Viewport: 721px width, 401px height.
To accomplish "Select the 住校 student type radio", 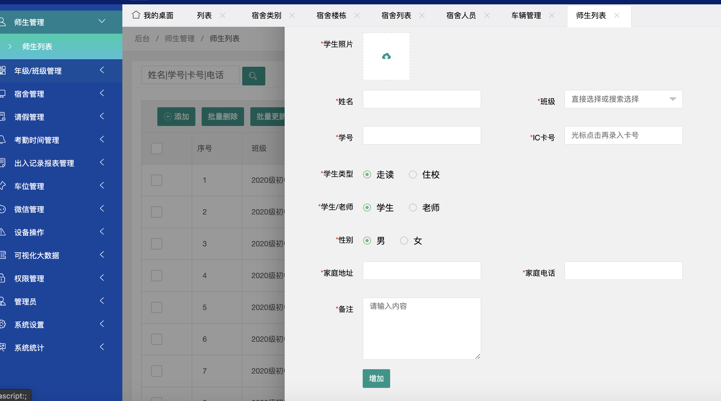I will pos(413,174).
